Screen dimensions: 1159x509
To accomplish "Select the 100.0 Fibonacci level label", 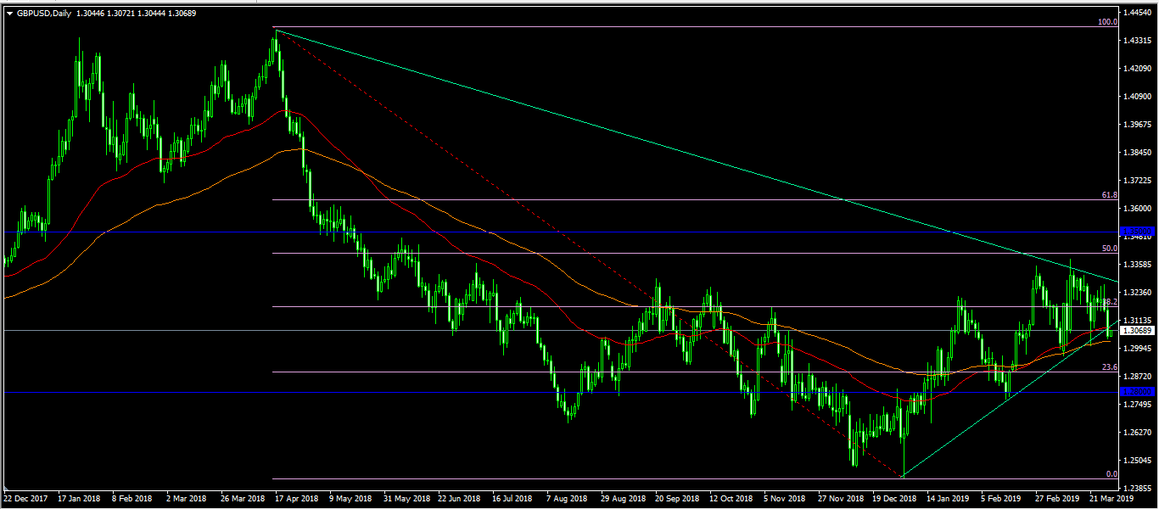I will tap(1107, 22).
